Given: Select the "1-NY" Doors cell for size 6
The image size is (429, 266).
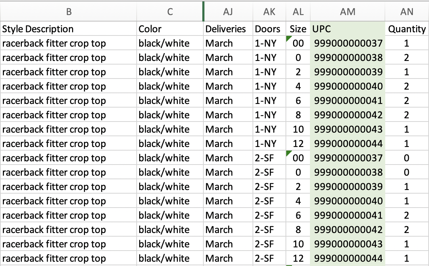Looking at the screenshot, I should [x=269, y=101].
